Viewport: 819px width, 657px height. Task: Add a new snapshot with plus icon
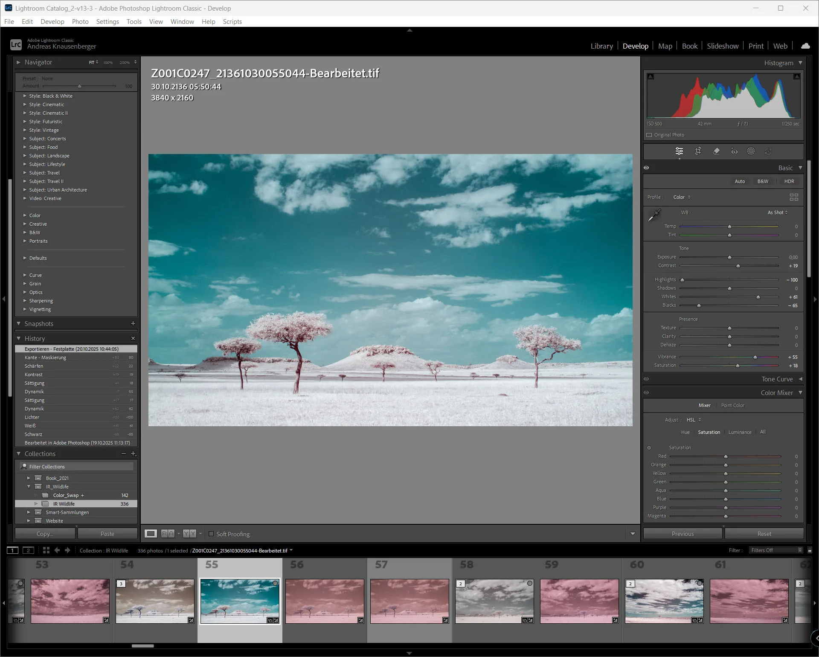click(x=133, y=324)
